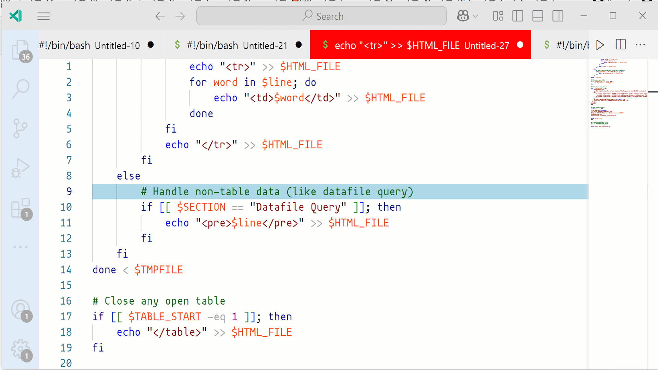The width and height of the screenshot is (658, 370).
Task: Show additional views via activity bar ellipsis
Action: coord(21,247)
